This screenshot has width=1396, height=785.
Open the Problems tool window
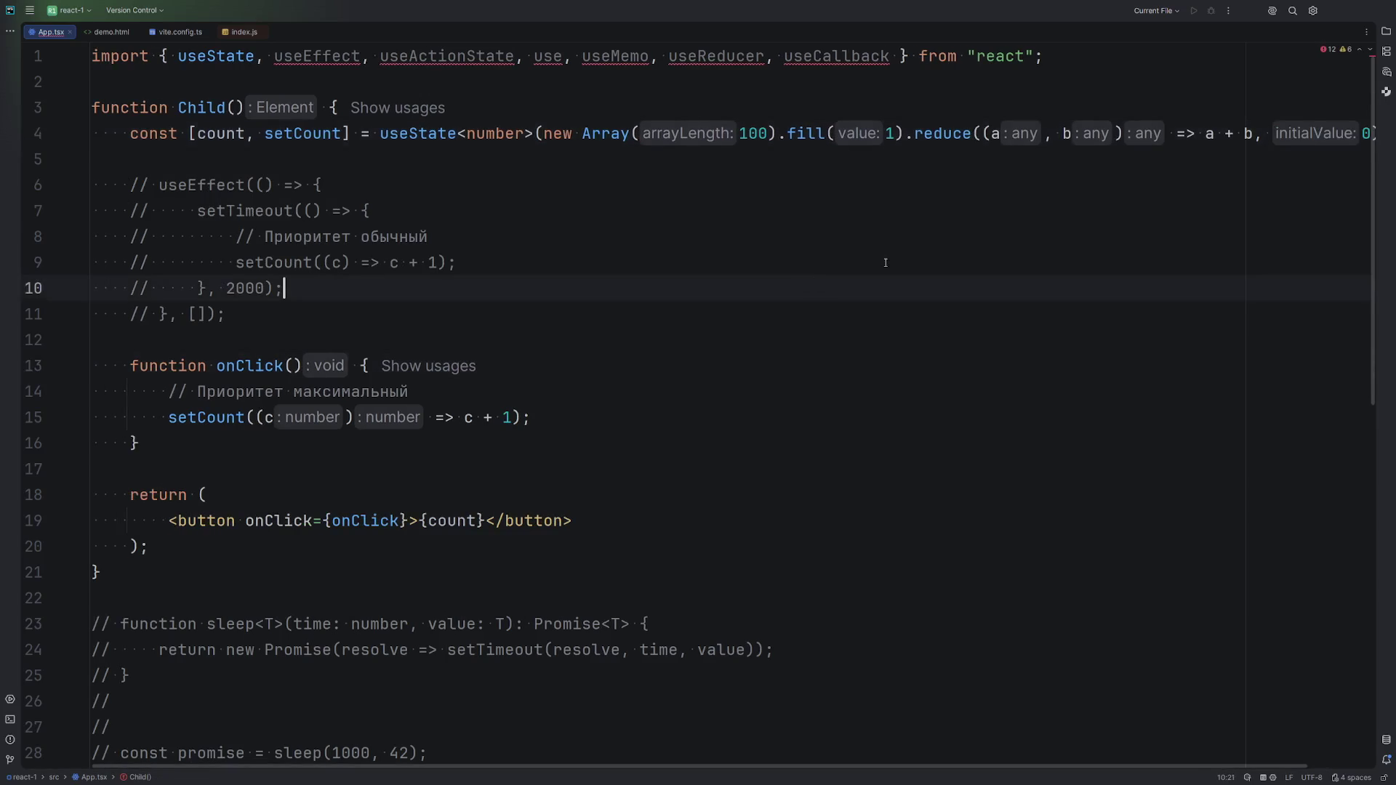click(9, 740)
